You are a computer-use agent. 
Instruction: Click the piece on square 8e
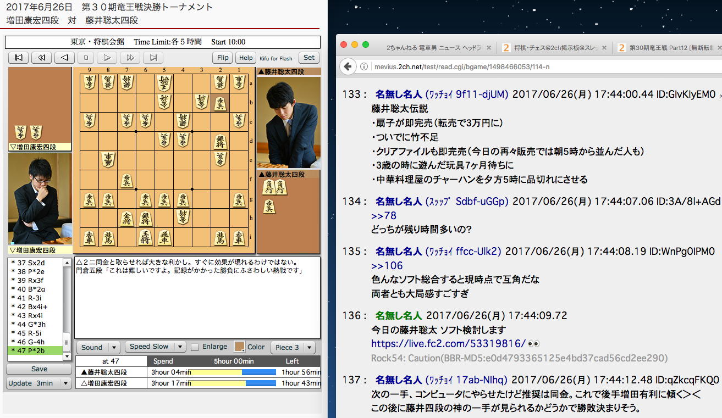[108, 160]
